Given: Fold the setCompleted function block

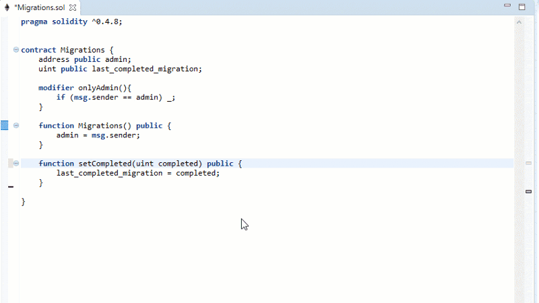Looking at the screenshot, I should point(16,164).
